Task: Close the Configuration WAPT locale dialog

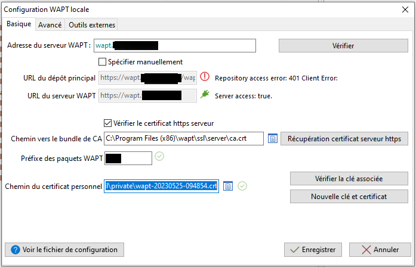Action: (x=405, y=10)
